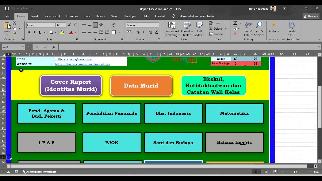322x181 pixels.
Task: Click zoom in plus button
Action: click(x=310, y=172)
